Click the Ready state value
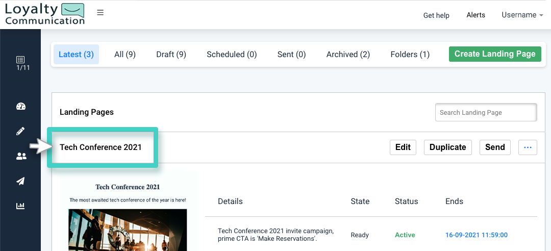 [360, 235]
